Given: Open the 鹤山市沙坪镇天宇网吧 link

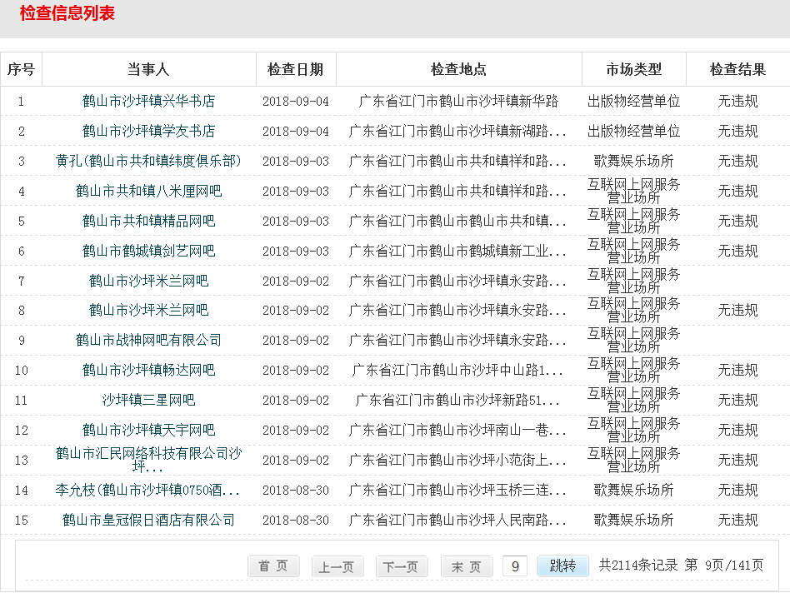Looking at the screenshot, I should tap(148, 430).
